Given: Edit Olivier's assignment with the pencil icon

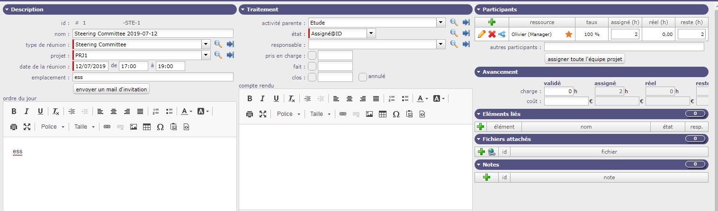Looking at the screenshot, I should pos(481,34).
